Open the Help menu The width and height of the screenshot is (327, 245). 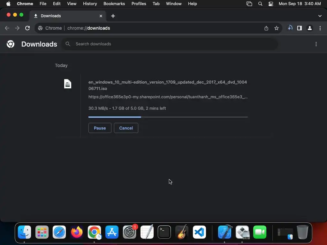pos(193,4)
